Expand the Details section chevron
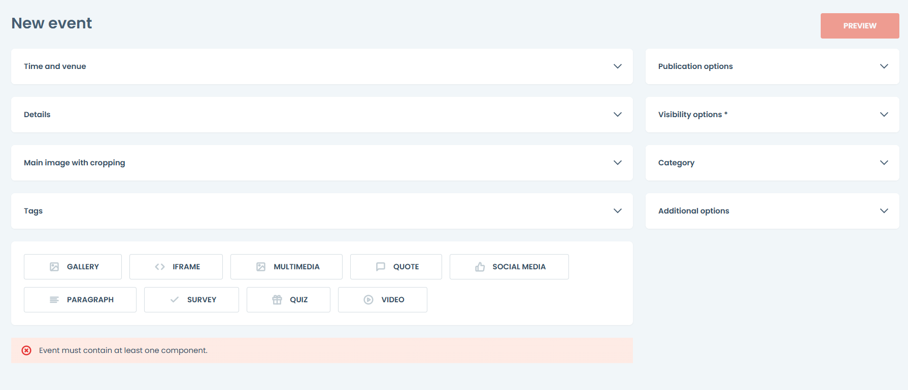The image size is (908, 390). (618, 115)
